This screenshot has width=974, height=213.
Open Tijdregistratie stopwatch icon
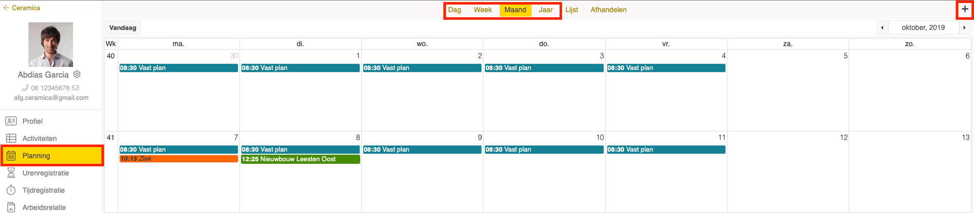(11, 190)
